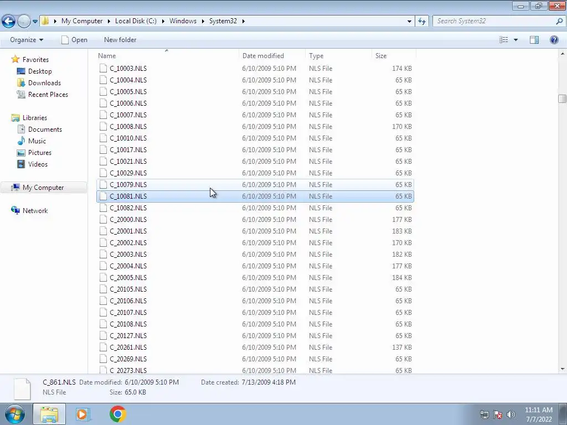Open Recent Places
567x425 pixels.
click(48, 94)
